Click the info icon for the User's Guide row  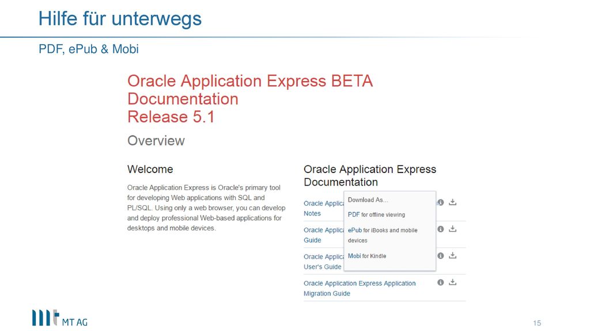pyautogui.click(x=441, y=256)
